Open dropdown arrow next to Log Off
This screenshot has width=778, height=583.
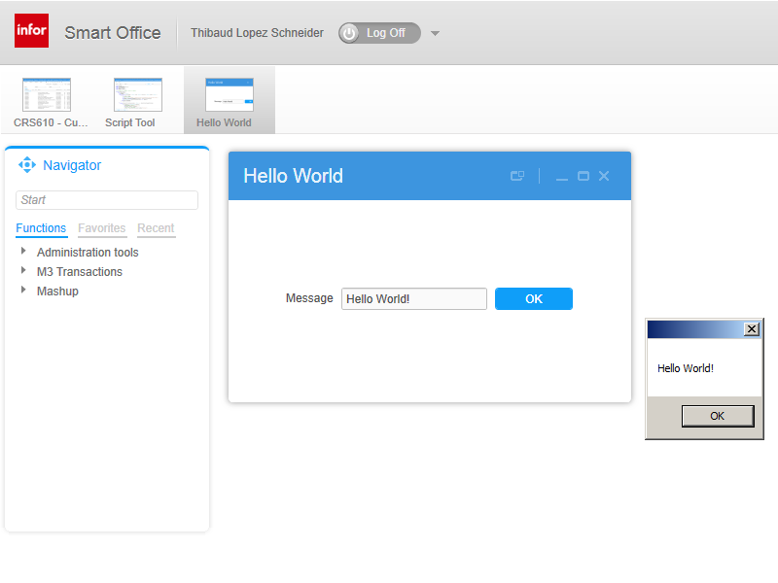point(435,33)
